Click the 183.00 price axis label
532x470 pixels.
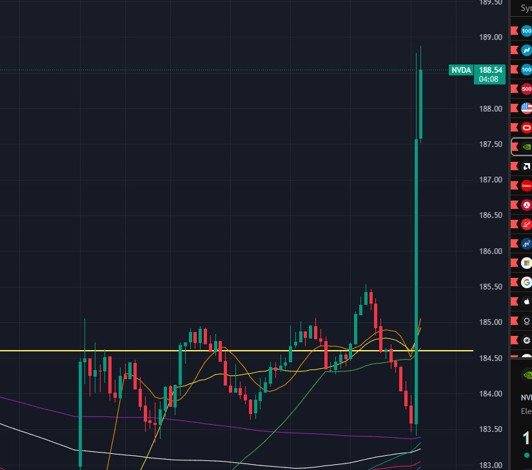pos(490,465)
